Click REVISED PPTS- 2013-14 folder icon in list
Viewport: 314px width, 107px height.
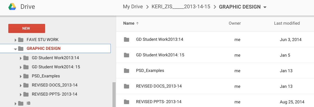tap(127, 102)
